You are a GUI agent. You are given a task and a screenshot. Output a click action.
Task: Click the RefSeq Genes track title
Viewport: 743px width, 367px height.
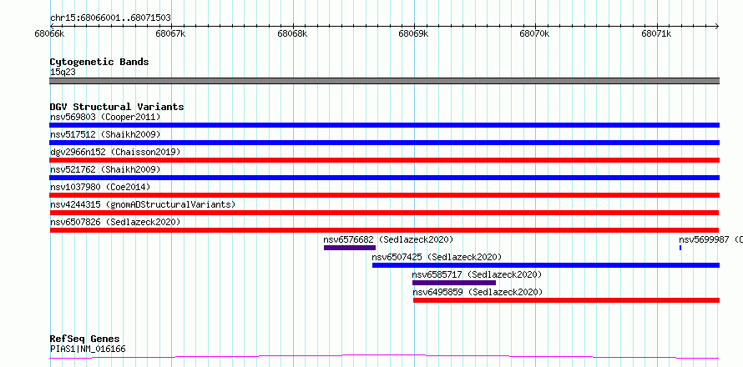pos(84,339)
